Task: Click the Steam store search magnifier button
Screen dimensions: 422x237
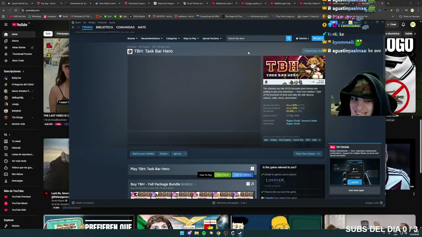Action: tap(288, 39)
